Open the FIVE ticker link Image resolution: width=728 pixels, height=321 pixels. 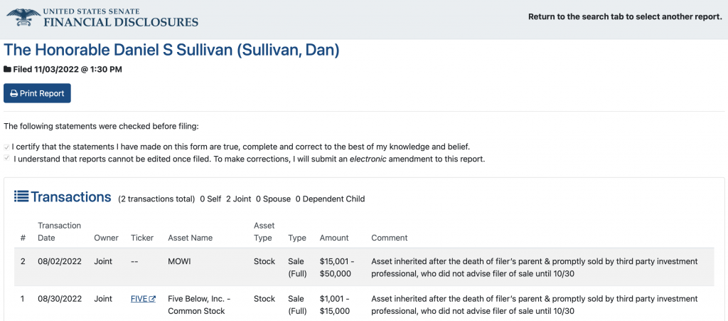139,299
